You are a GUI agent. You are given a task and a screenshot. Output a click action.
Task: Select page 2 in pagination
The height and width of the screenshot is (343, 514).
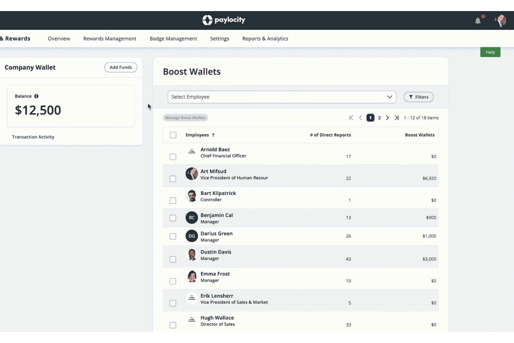379,118
